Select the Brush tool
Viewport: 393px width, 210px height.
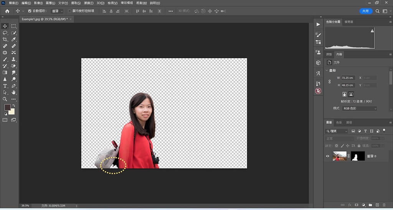pos(5,59)
